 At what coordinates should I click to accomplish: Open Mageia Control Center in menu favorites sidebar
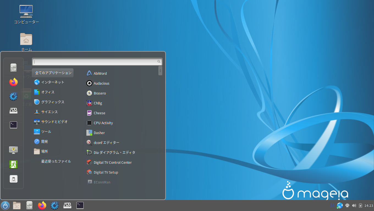pos(13,96)
